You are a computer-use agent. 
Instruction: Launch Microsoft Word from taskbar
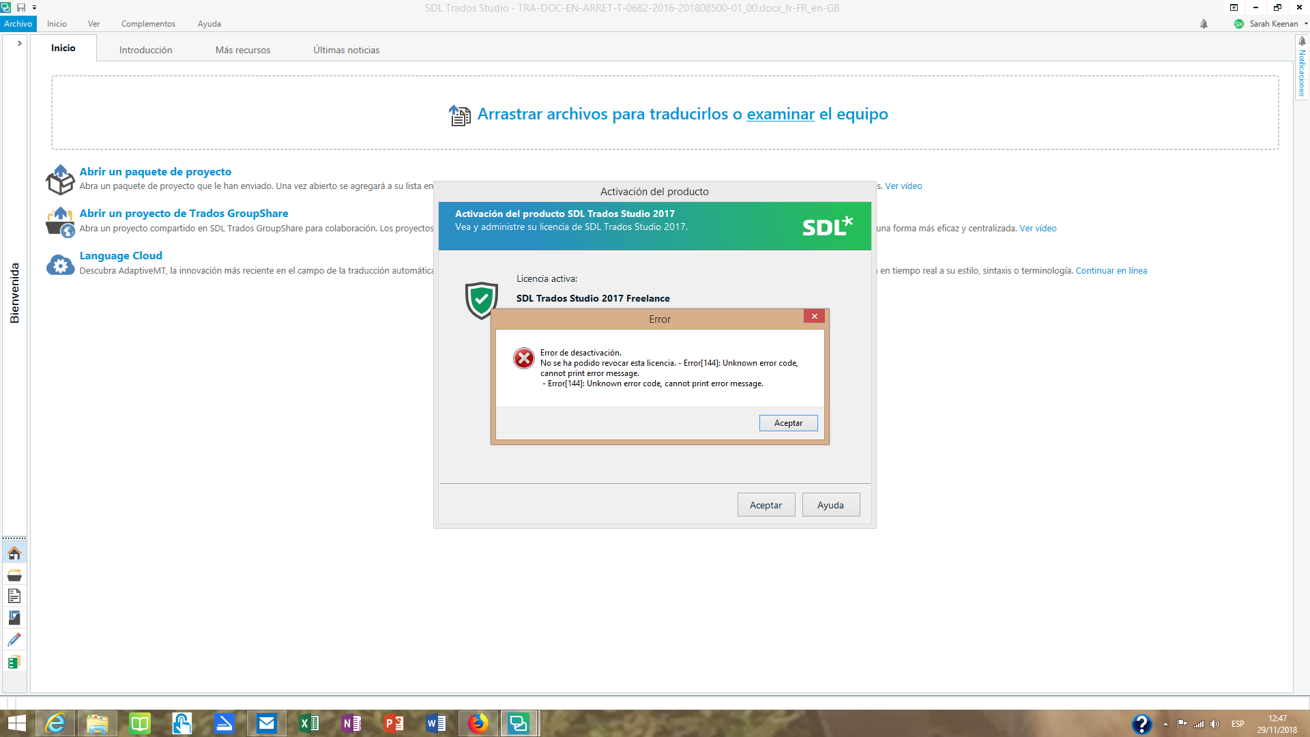435,723
